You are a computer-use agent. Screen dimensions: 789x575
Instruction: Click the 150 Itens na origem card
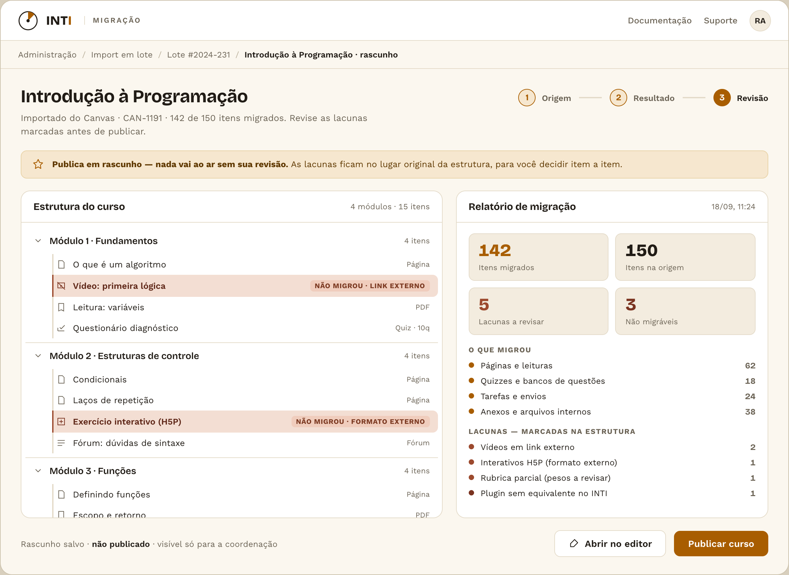685,257
